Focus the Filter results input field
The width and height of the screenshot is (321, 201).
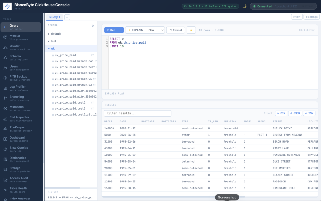click(138, 113)
